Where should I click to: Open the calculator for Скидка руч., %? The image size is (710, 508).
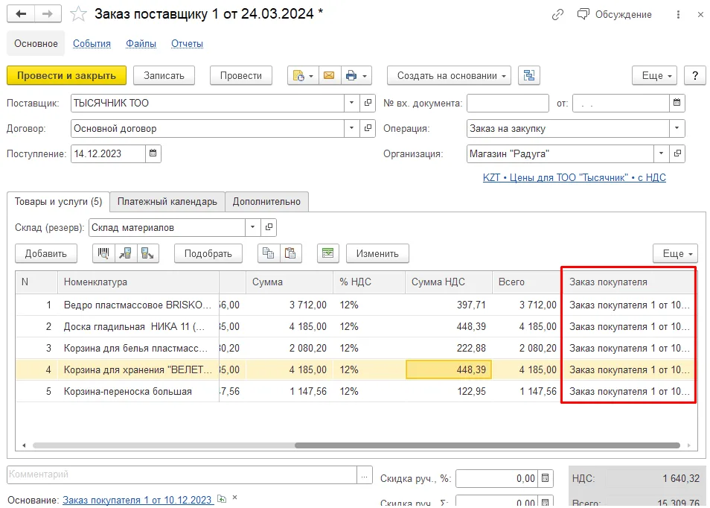click(546, 478)
